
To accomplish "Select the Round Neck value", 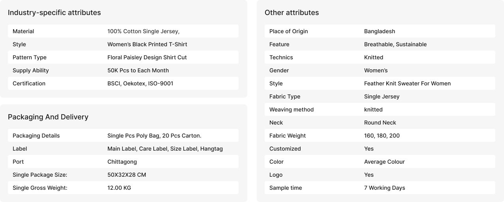I will [x=380, y=123].
